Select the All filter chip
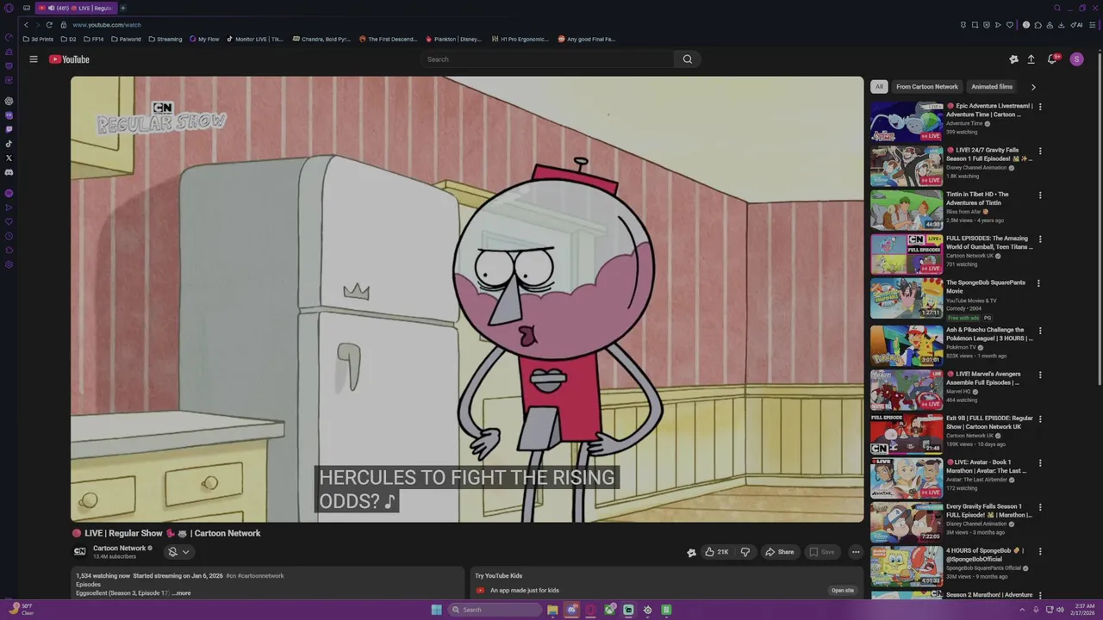The image size is (1103, 620). point(879,87)
